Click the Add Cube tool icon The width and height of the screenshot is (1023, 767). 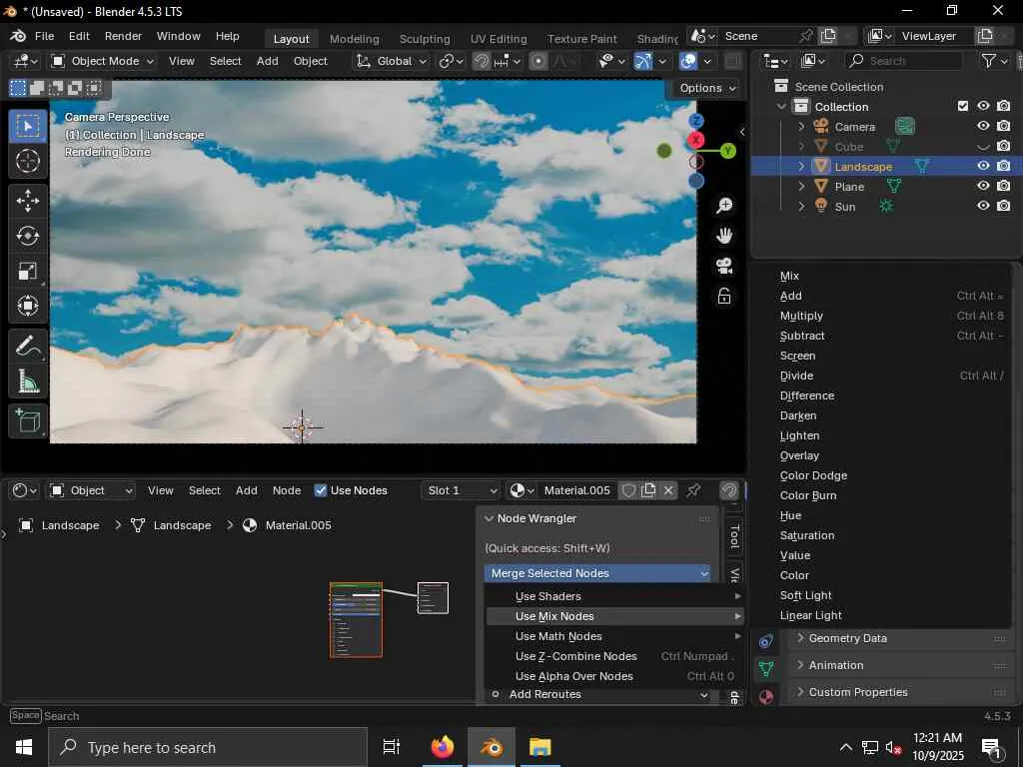point(28,421)
